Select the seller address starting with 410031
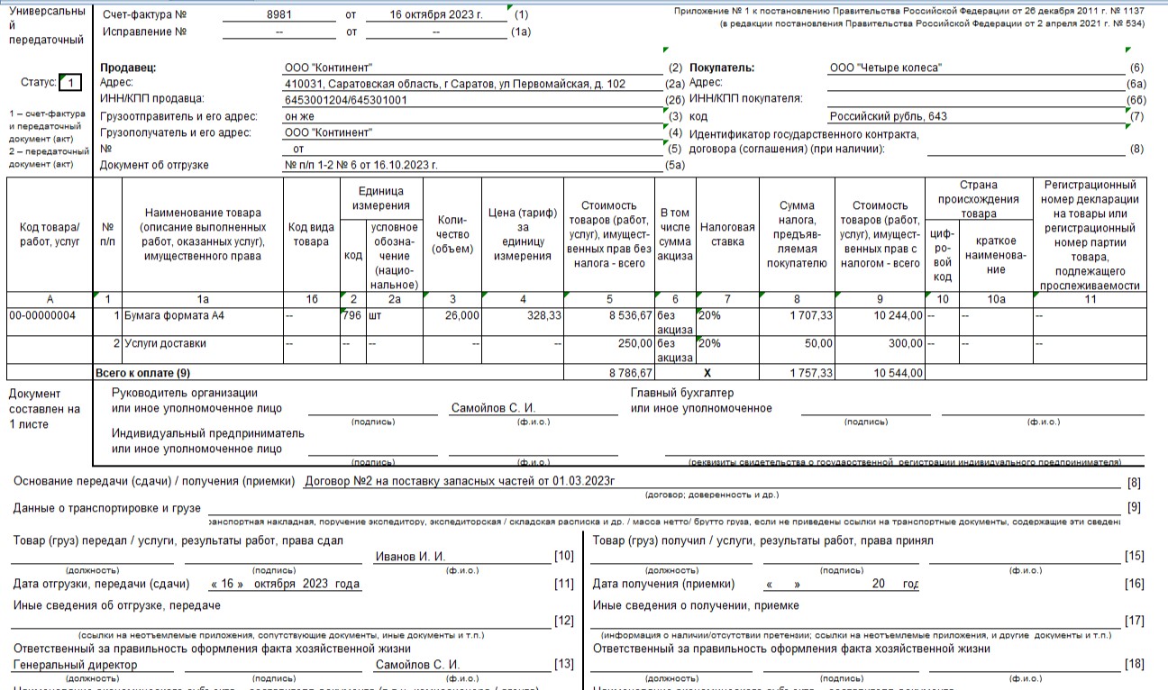 click(x=472, y=84)
